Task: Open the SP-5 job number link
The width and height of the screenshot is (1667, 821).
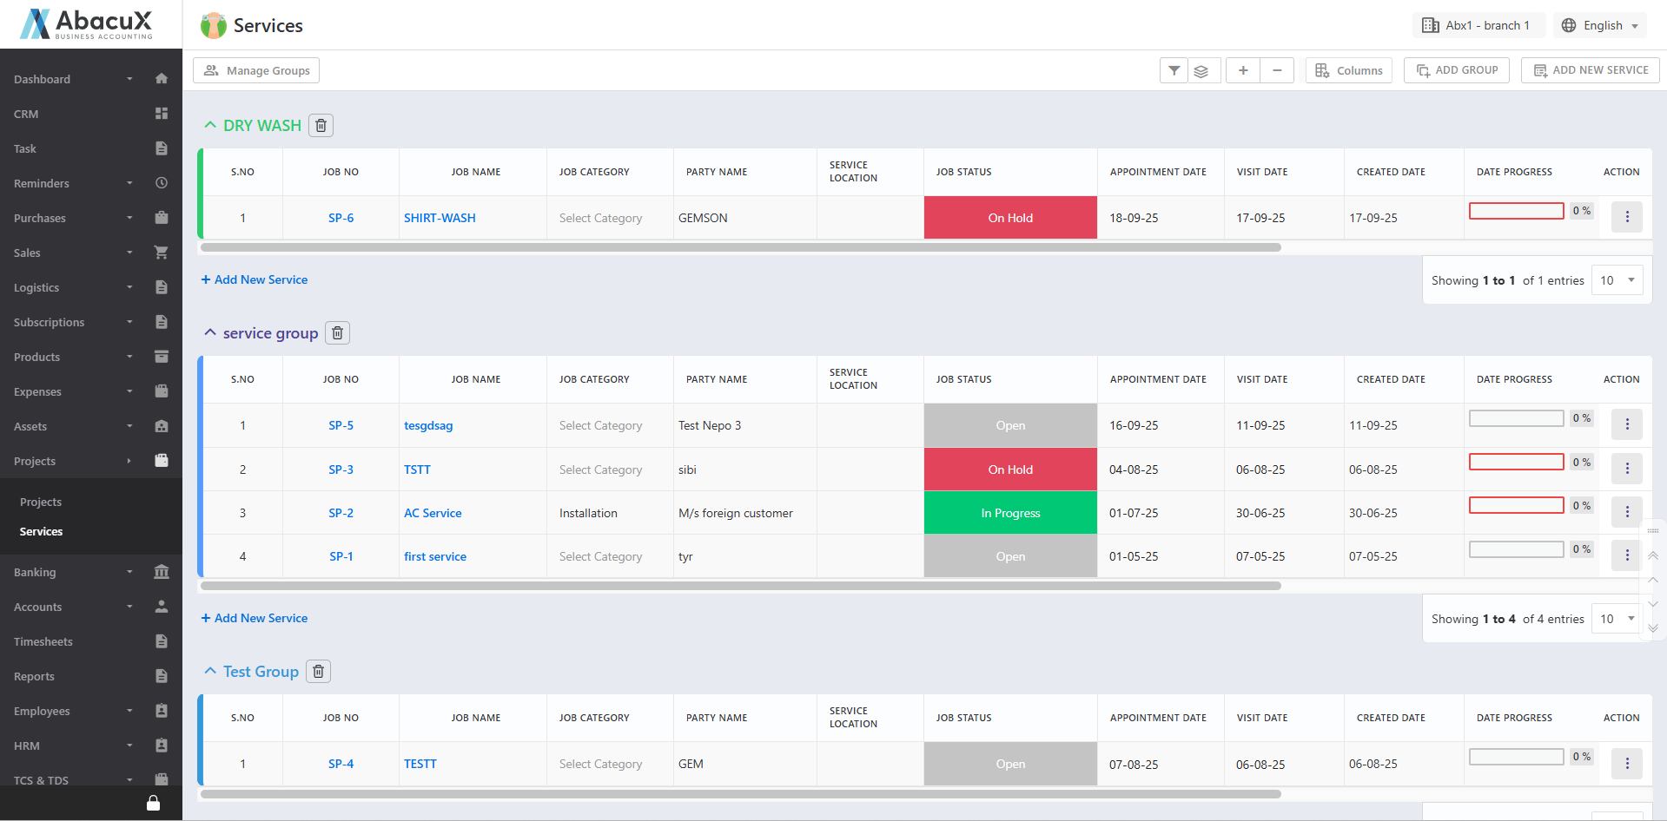Action: 341,425
